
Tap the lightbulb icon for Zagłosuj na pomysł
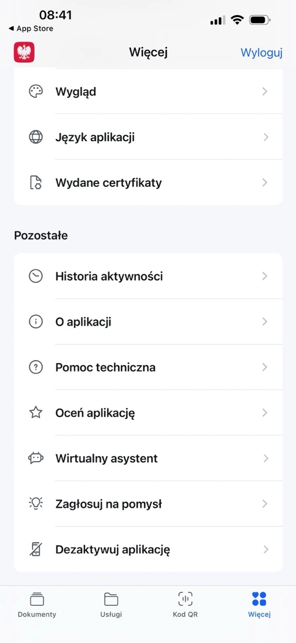(36, 504)
